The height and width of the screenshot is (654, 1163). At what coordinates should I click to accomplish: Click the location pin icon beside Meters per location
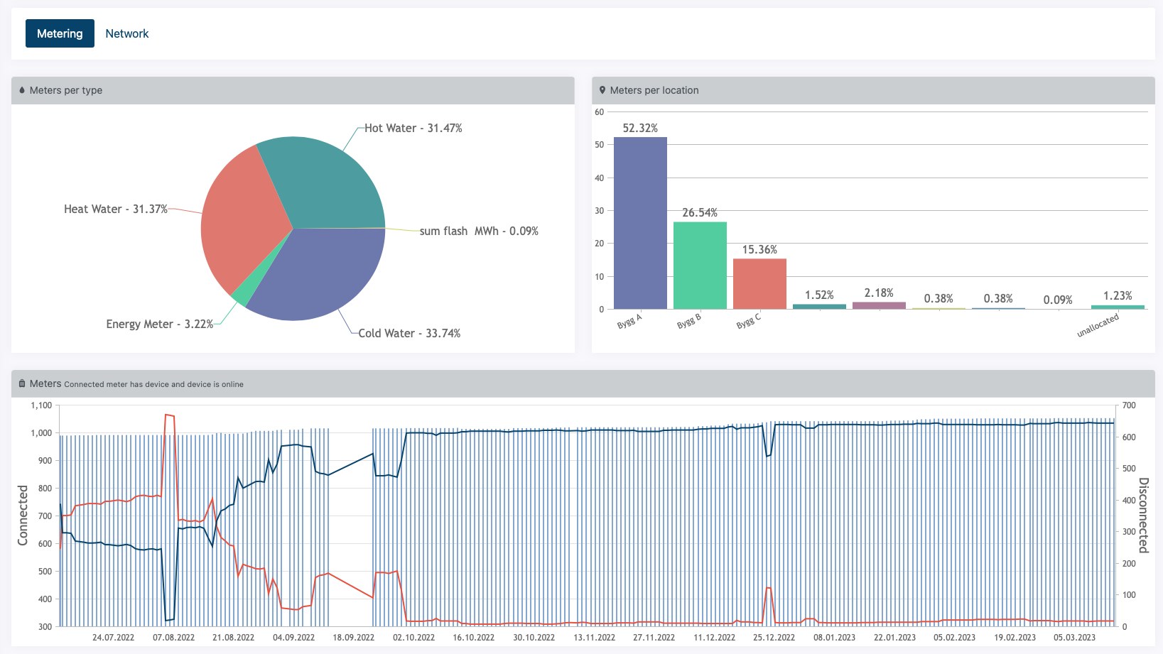click(x=602, y=90)
